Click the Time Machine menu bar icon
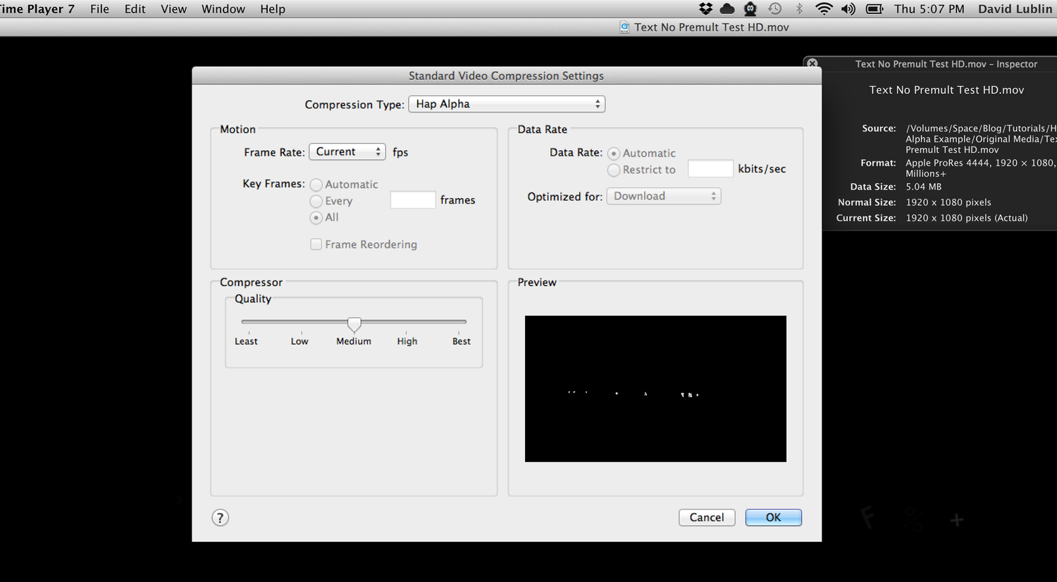The height and width of the screenshot is (582, 1057). click(x=774, y=9)
